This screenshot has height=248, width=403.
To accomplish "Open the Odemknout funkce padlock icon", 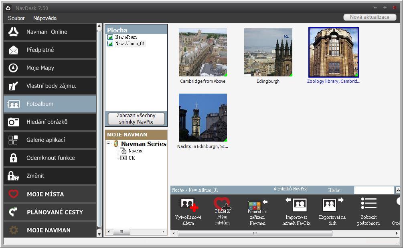I will coord(13,158).
